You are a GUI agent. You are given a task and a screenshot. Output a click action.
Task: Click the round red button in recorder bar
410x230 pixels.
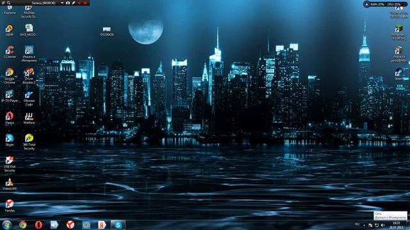[79, 3]
